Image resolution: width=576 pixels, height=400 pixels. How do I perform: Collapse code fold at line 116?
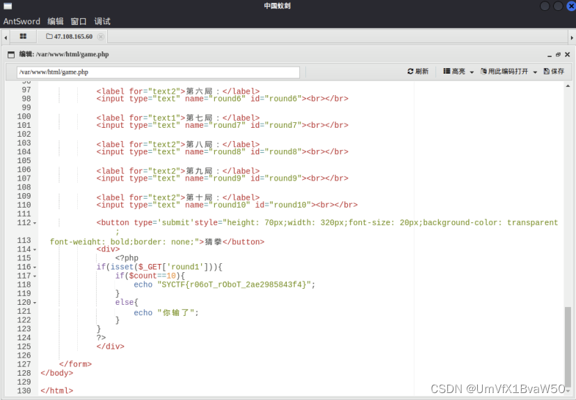[35, 267]
